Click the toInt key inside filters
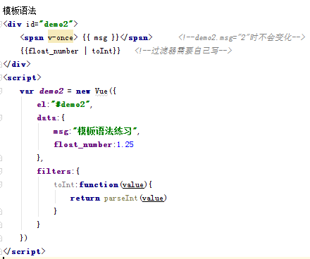 click(64, 184)
